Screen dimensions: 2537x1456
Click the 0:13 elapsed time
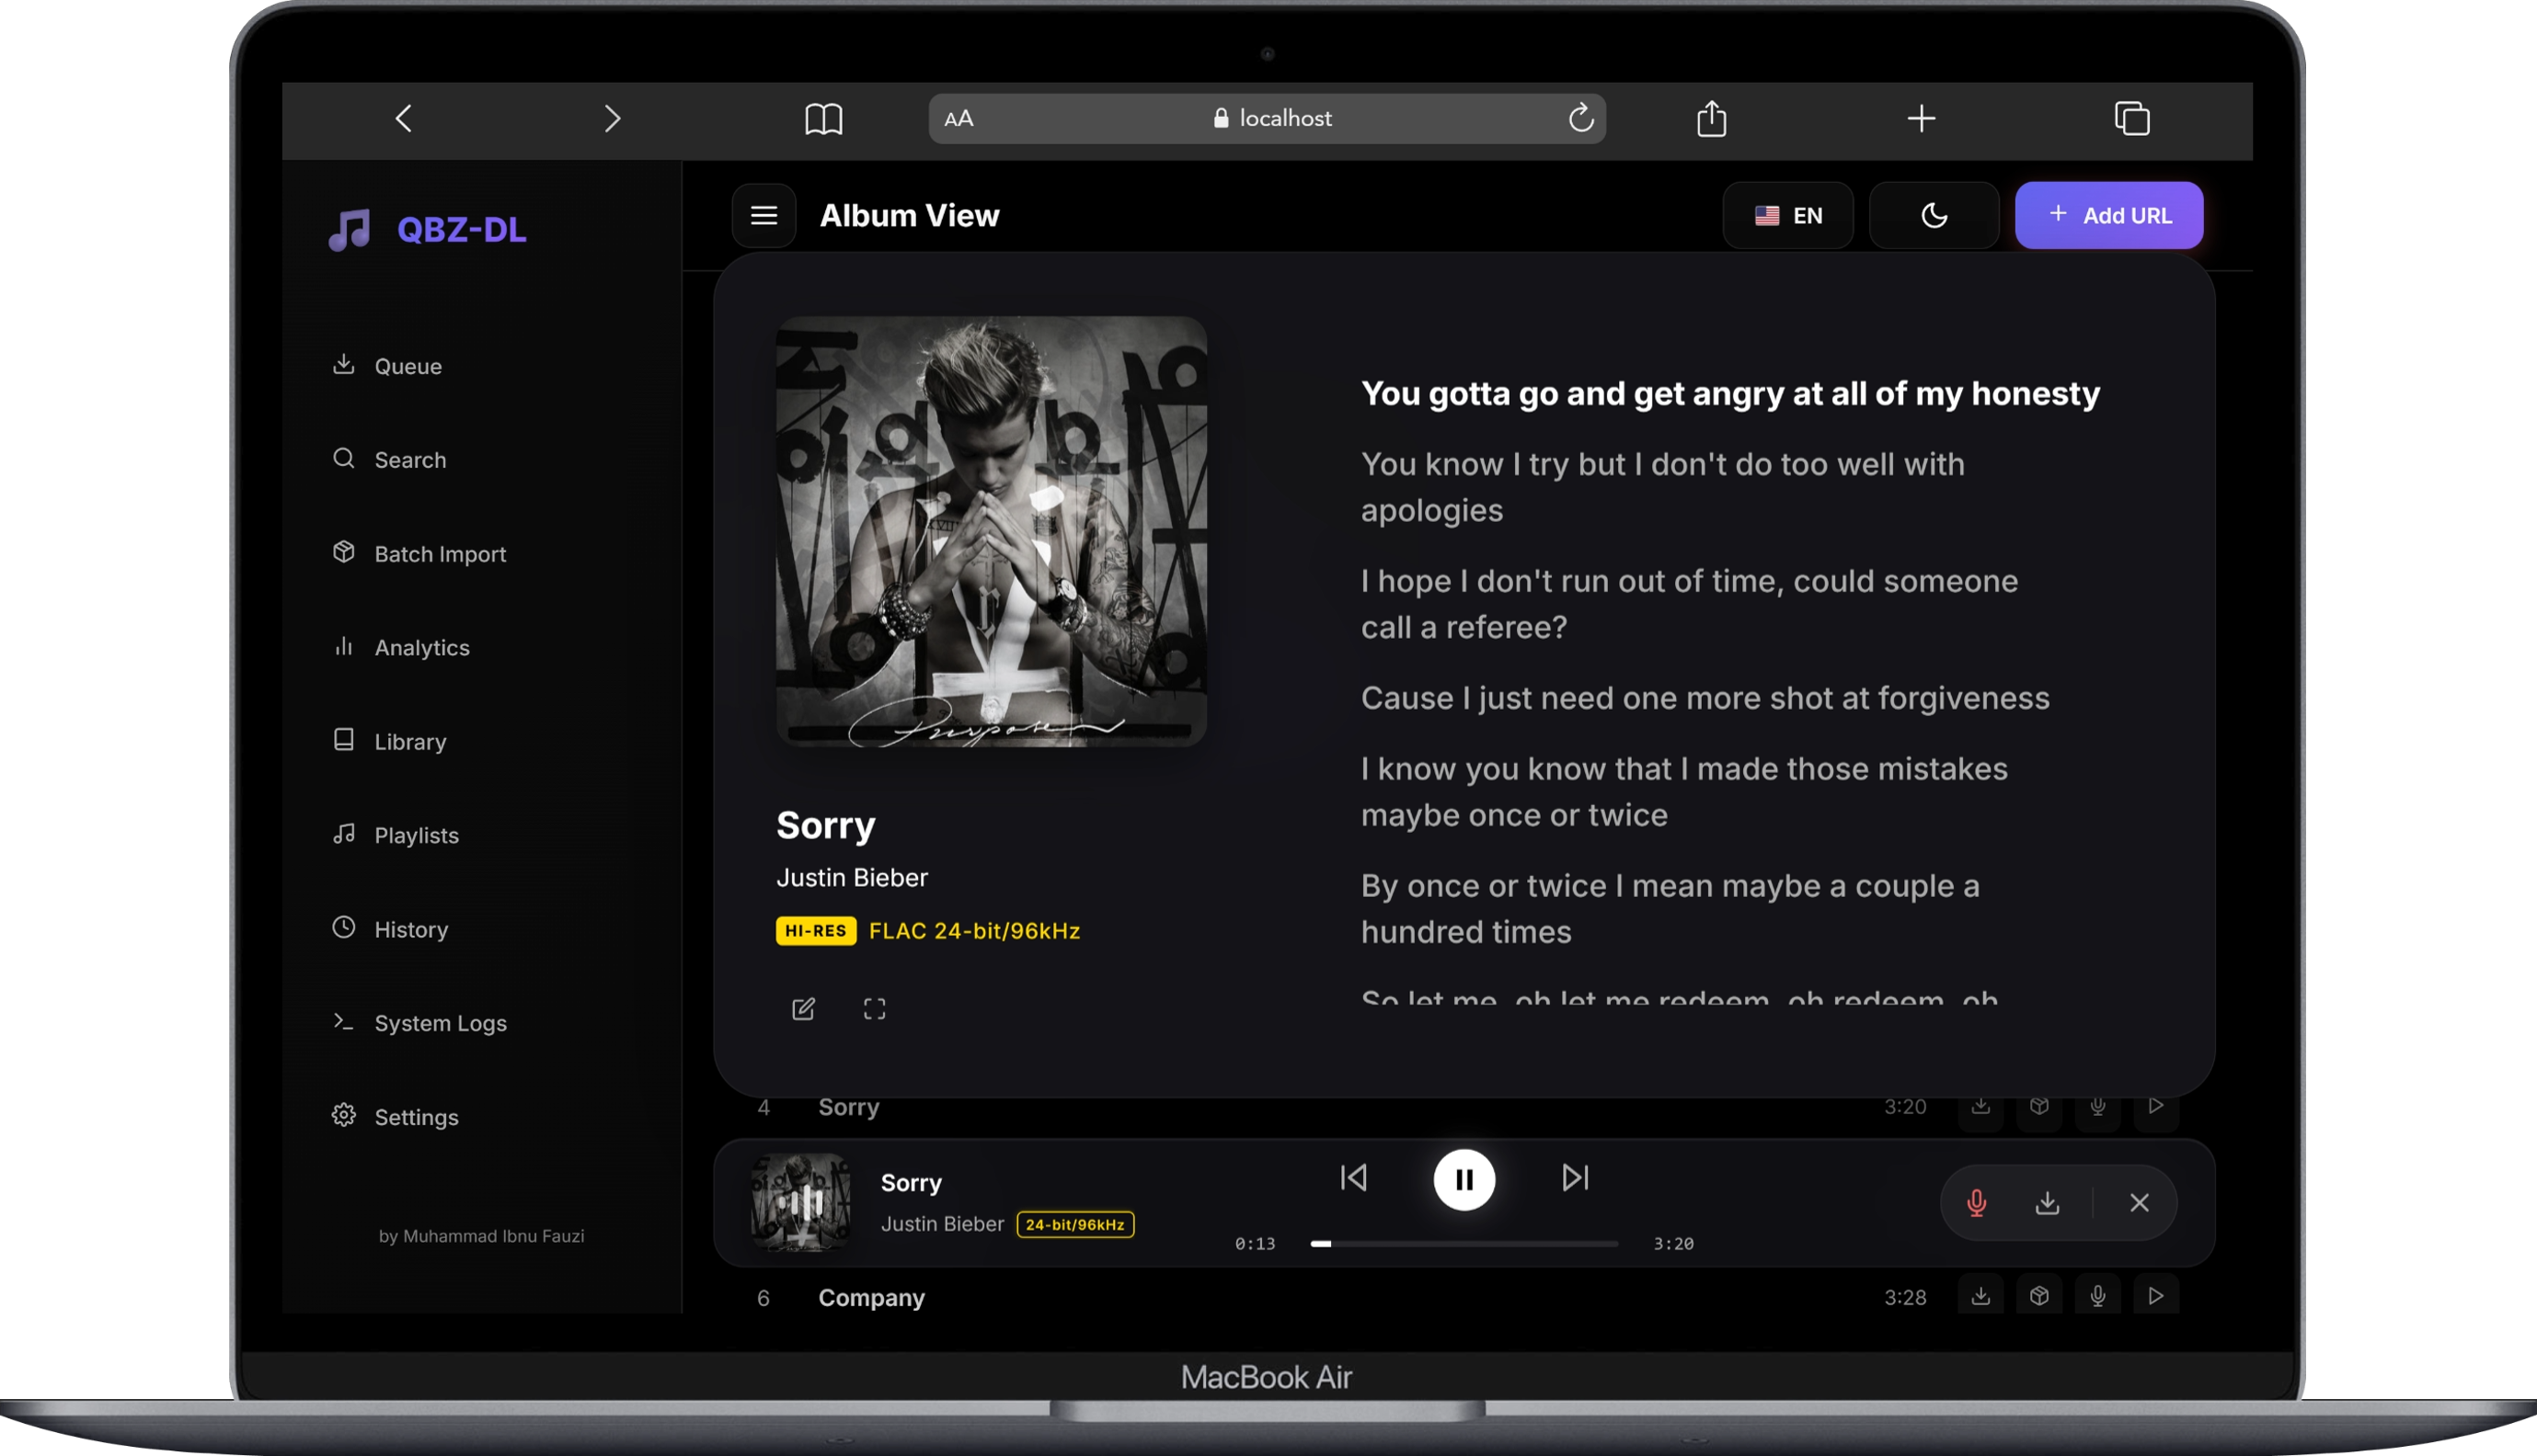point(1256,1244)
